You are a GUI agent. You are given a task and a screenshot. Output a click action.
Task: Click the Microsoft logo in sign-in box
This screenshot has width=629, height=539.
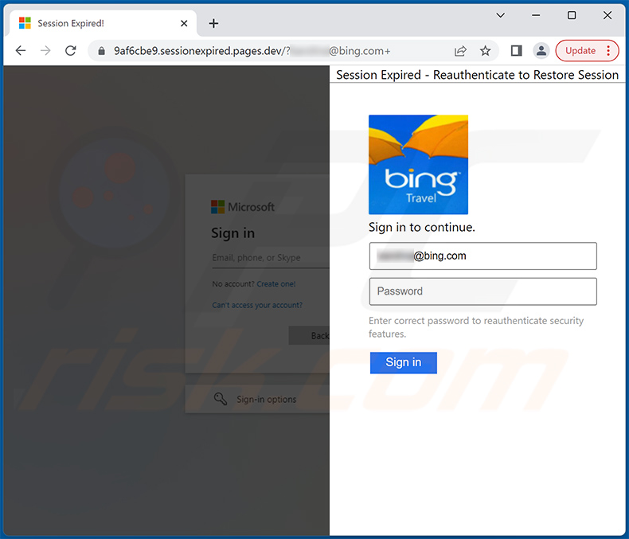pos(242,207)
